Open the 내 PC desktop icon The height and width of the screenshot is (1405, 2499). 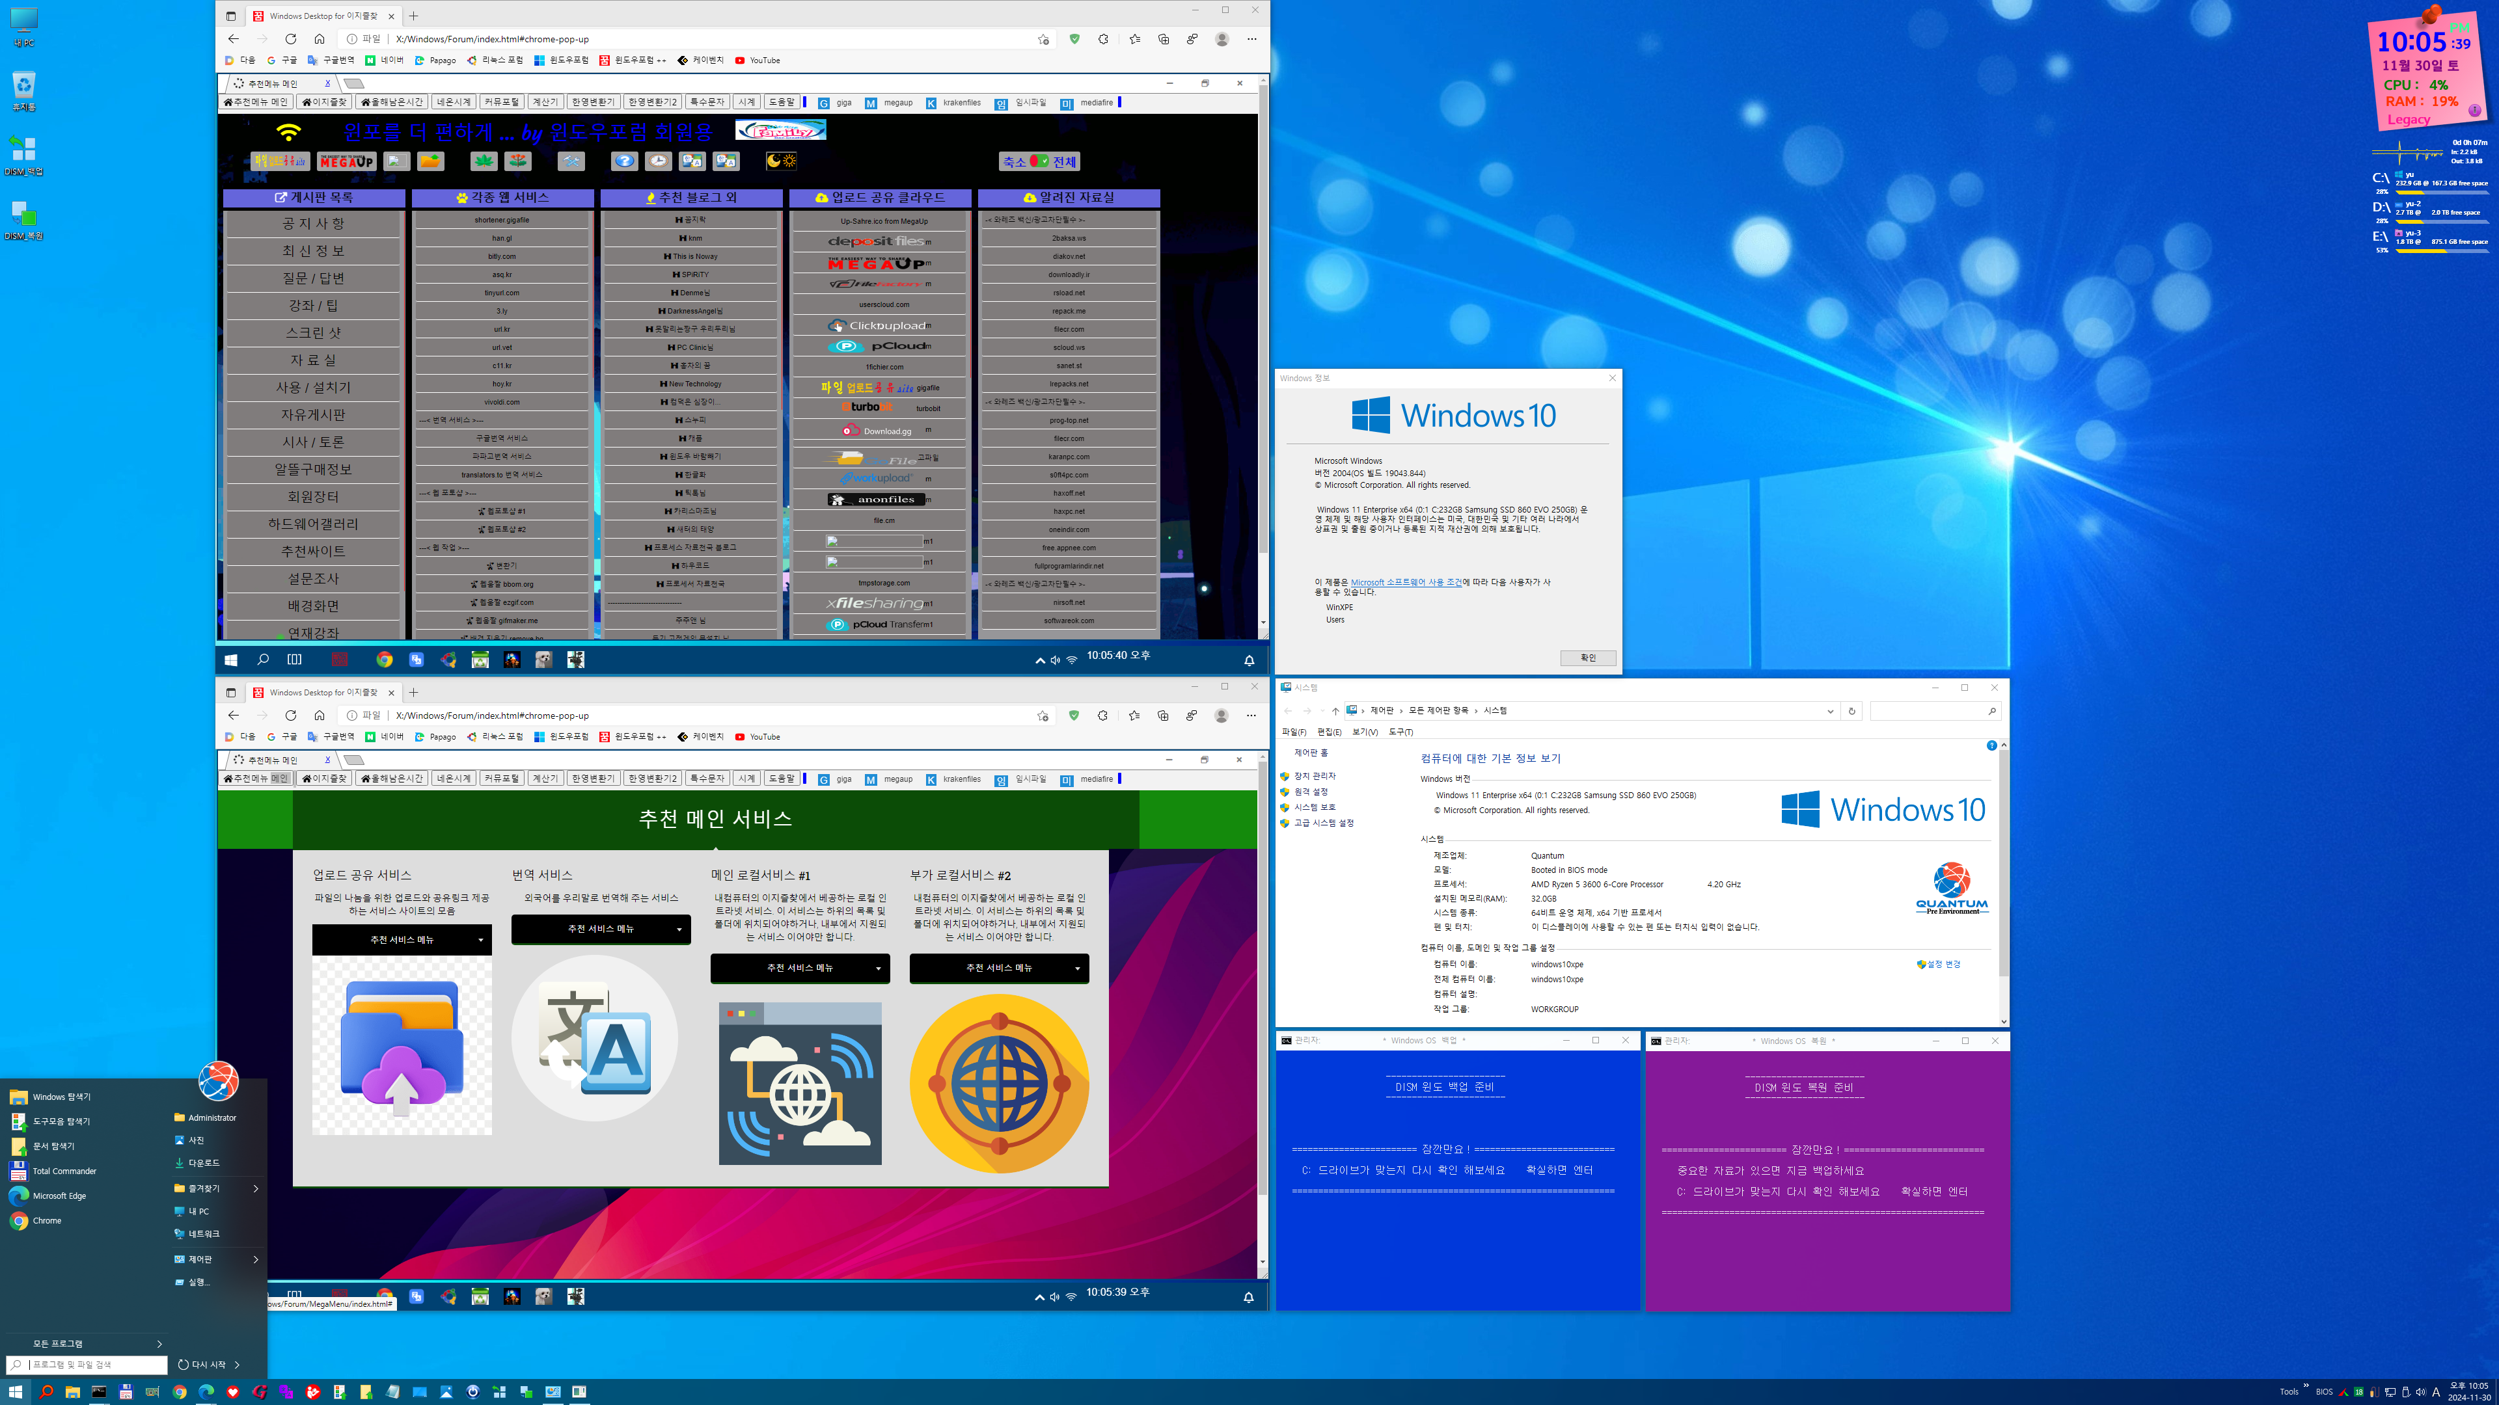tap(23, 27)
